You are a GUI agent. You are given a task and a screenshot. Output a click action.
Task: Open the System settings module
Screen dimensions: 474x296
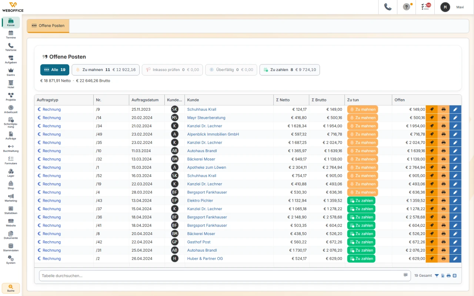[x=11, y=260]
